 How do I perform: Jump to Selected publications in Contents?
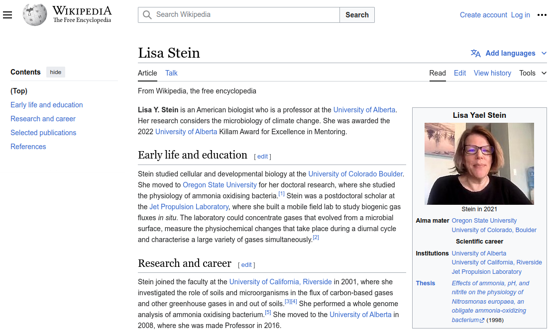(43, 133)
